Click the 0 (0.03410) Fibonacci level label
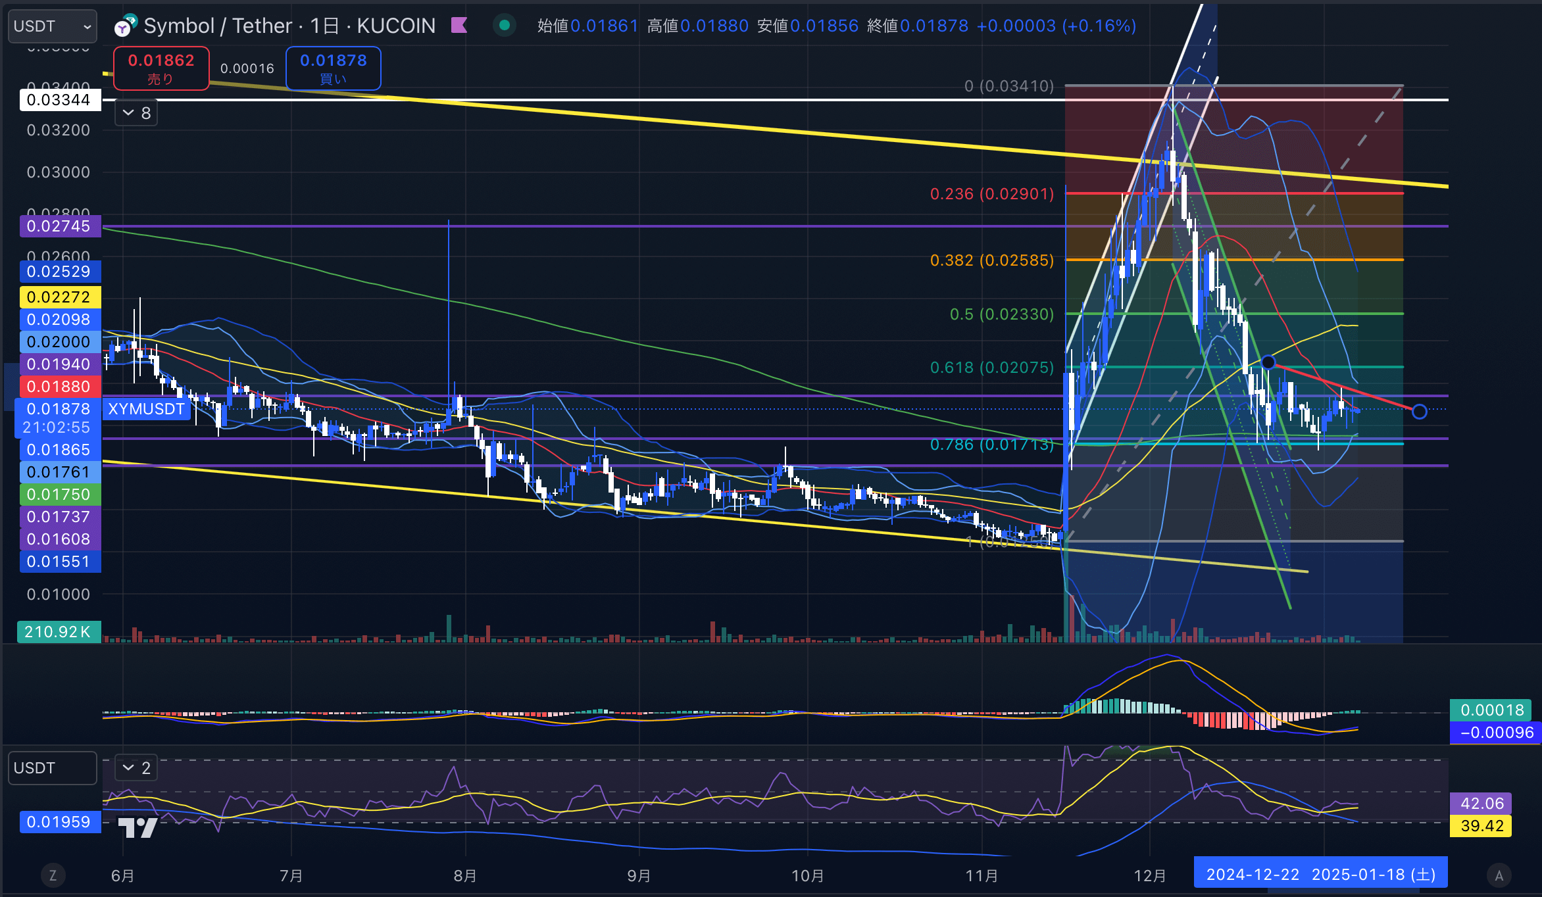Viewport: 1542px width, 897px height. point(1009,86)
